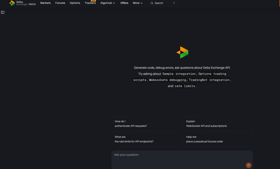Click the "TradingBot integration" code tag
Viewport: 280px width, 169px height.
pos(209,80)
